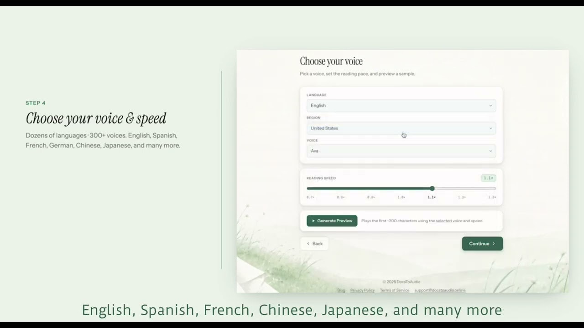
Task: Click the 'READING SPEED' section label
Action: [321, 178]
